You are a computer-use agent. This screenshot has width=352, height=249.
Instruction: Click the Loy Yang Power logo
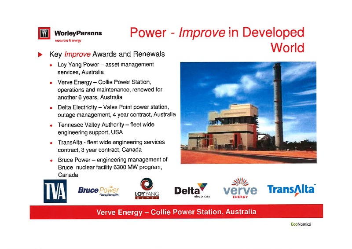coord(147,188)
